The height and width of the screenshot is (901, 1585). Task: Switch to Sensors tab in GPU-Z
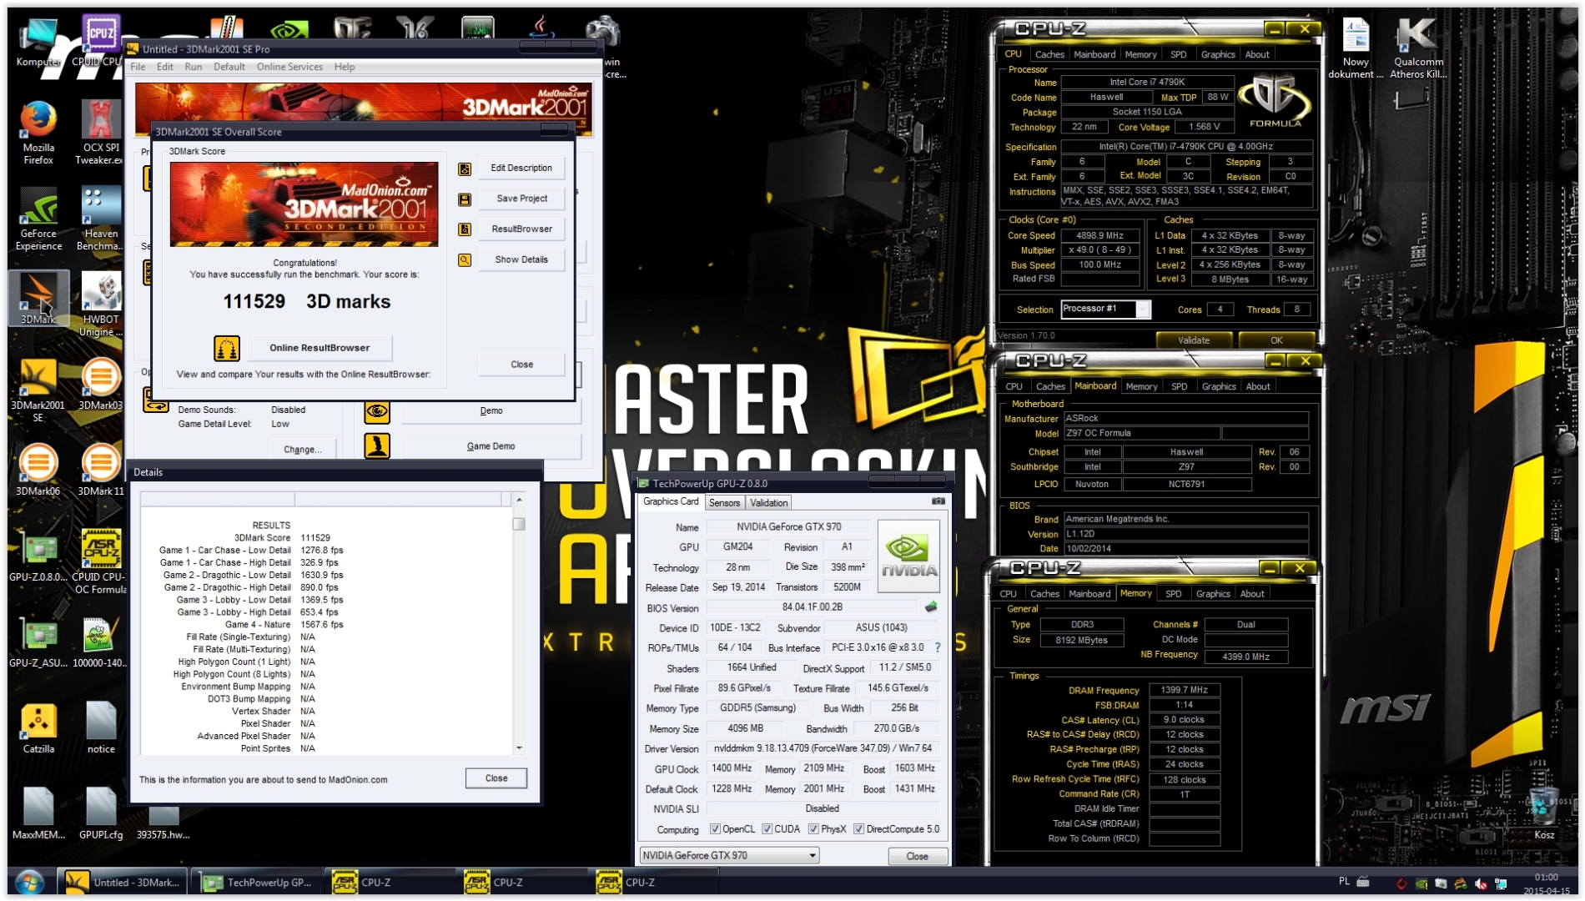(x=724, y=503)
